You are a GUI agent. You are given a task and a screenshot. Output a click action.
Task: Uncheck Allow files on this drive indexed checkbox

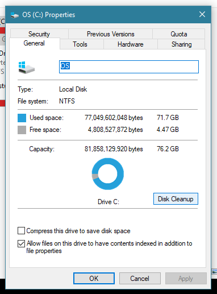click(x=21, y=243)
